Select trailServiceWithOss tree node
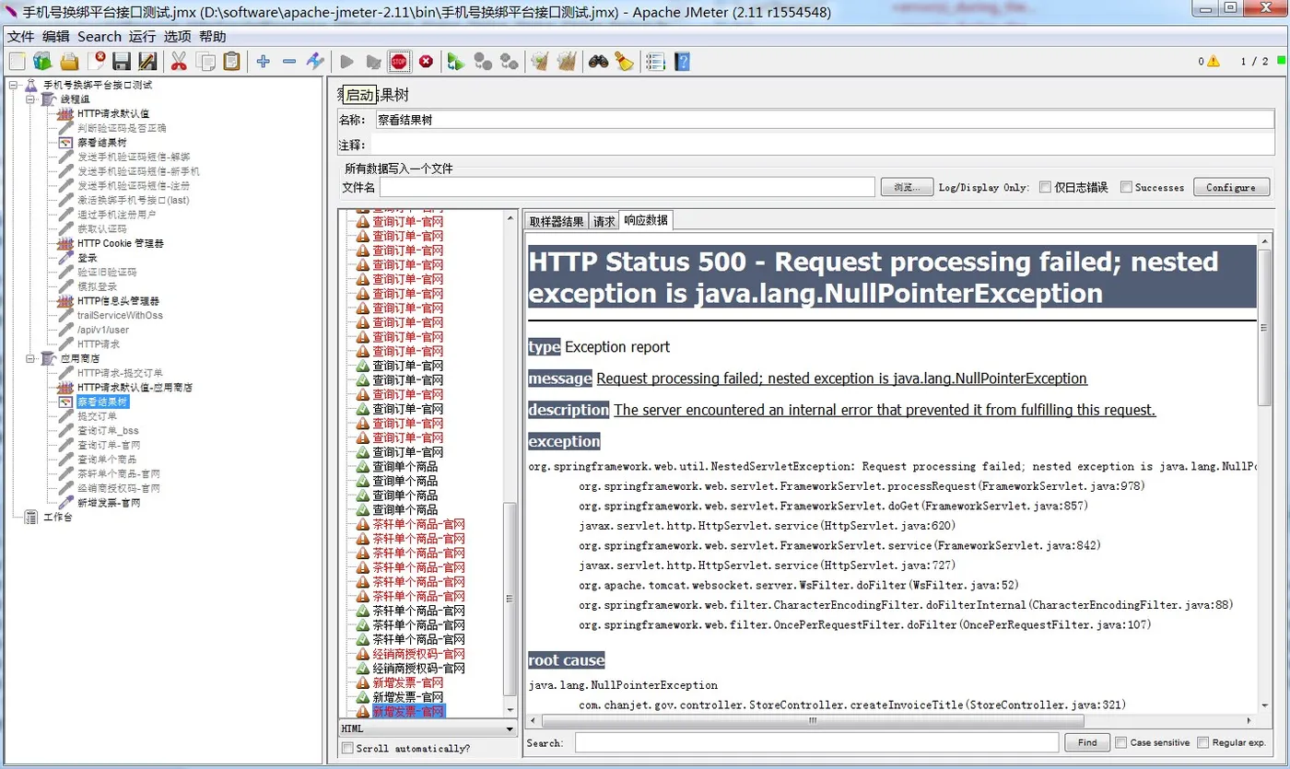Screen dimensions: 1290x769 [120, 315]
